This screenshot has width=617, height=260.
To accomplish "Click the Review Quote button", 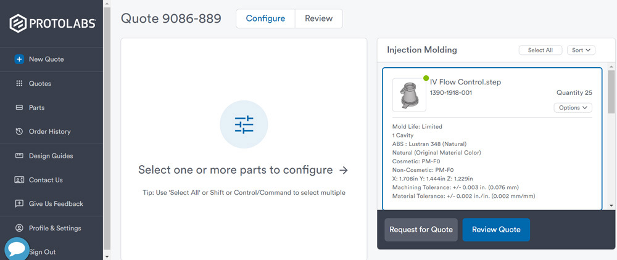I will (496, 229).
